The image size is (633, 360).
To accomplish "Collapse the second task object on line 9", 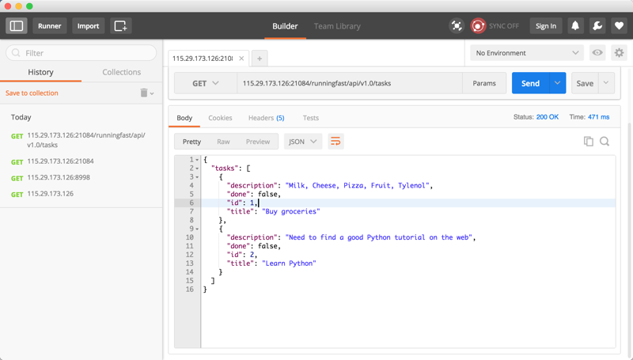I will point(197,229).
